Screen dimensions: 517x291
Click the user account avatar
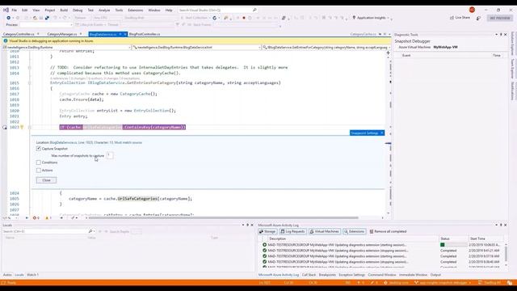472,10
